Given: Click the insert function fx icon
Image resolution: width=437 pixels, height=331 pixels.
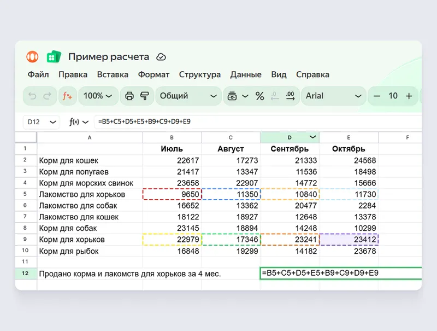Looking at the screenshot, I should click(67, 96).
